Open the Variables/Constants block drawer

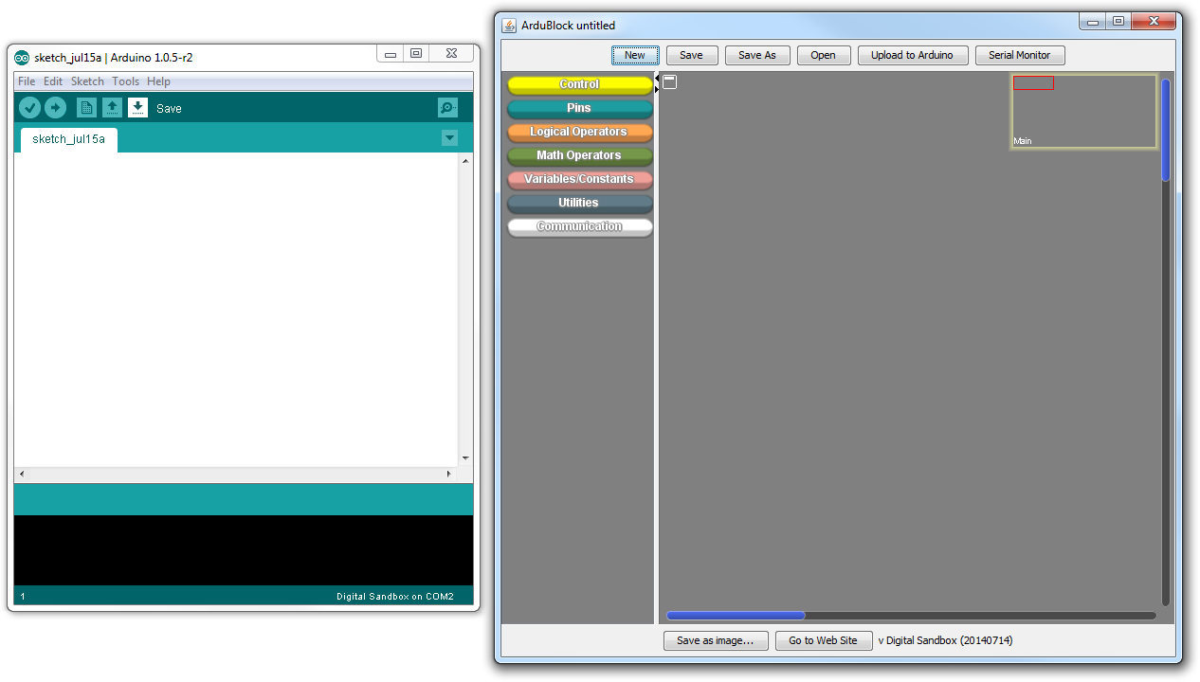579,179
